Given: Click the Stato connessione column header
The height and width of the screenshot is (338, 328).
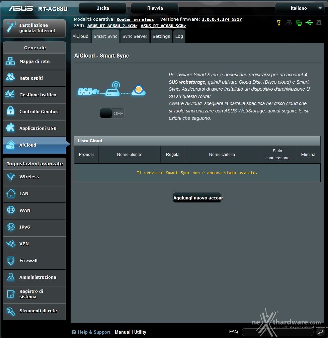Looking at the screenshot, I should tap(277, 154).
